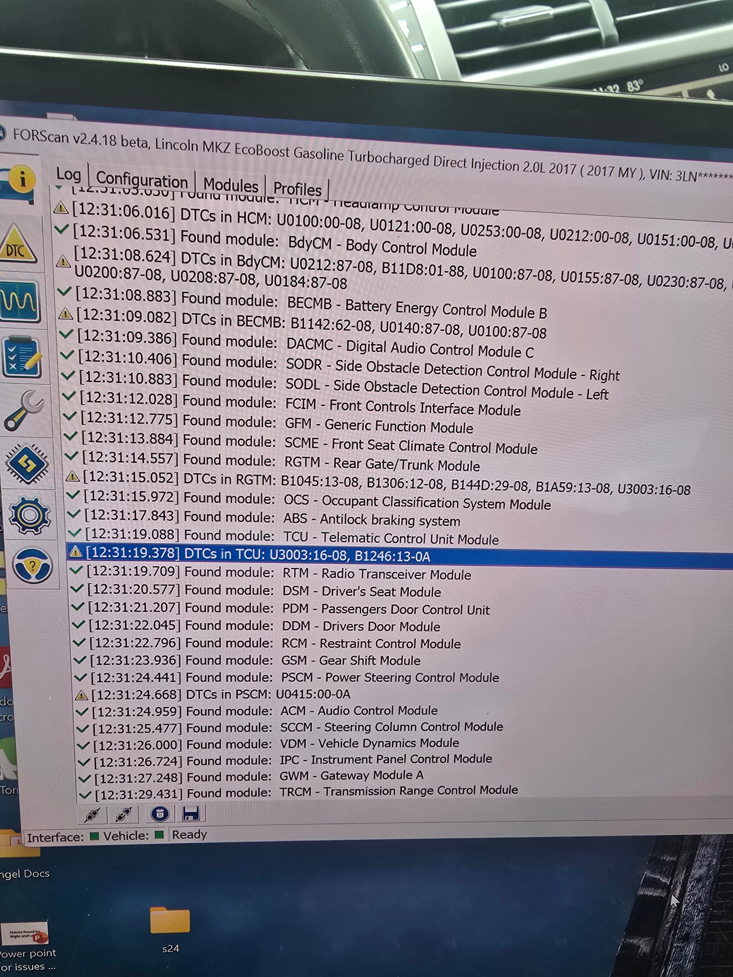Viewport: 733px width, 977px height.
Task: Select the GWM Gateway Module A row
Action: pos(252,777)
